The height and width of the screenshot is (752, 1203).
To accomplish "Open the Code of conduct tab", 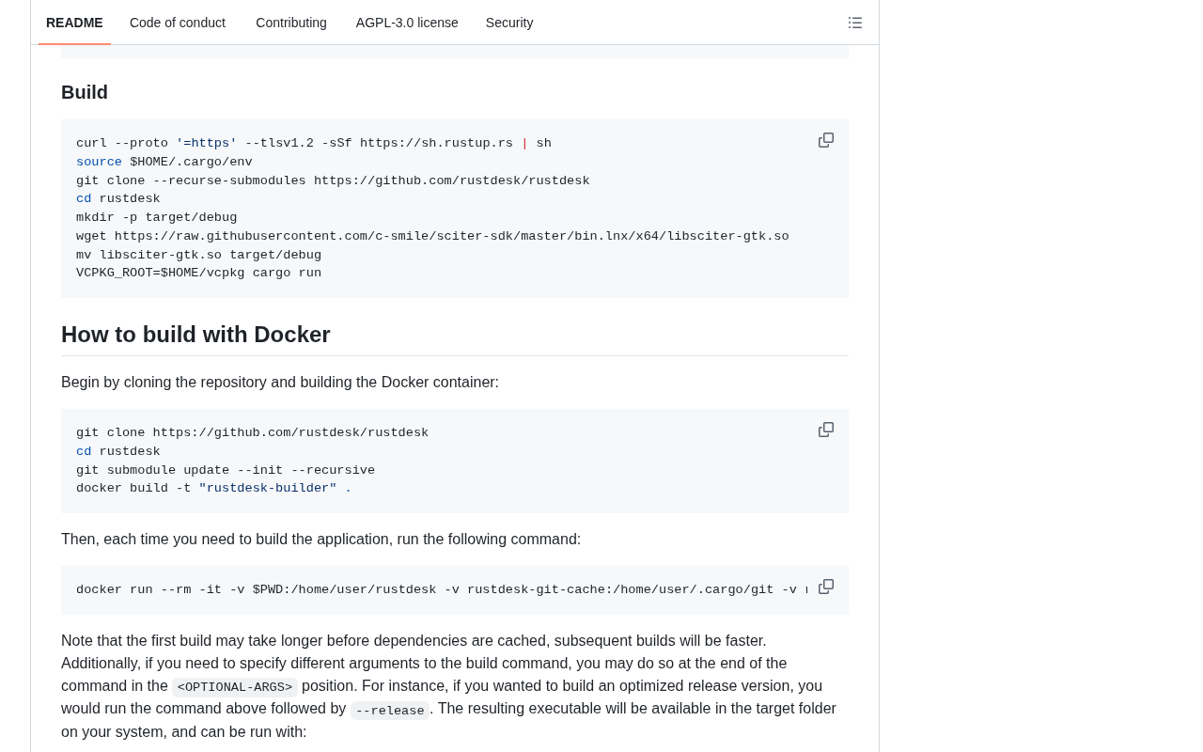I will pyautogui.click(x=178, y=23).
